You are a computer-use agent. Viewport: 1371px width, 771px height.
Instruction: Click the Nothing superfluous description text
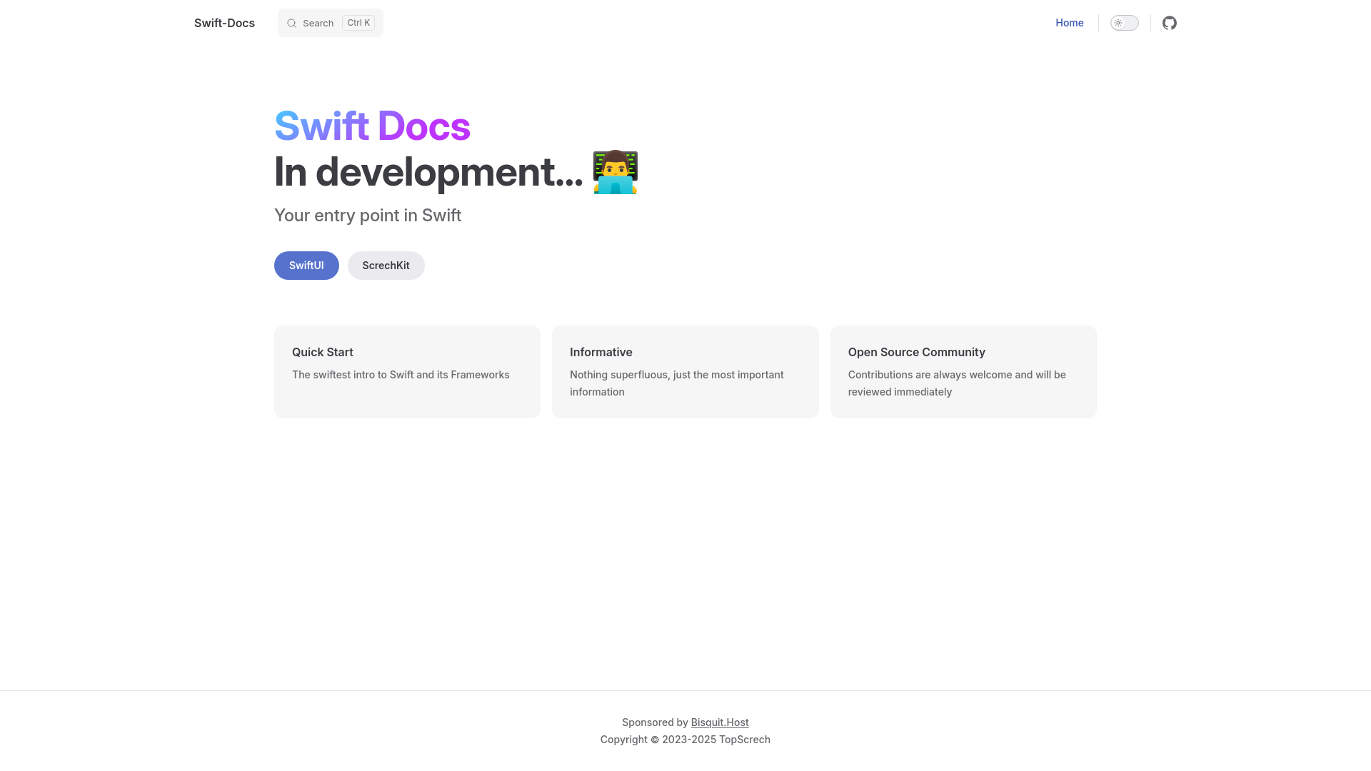pos(677,383)
